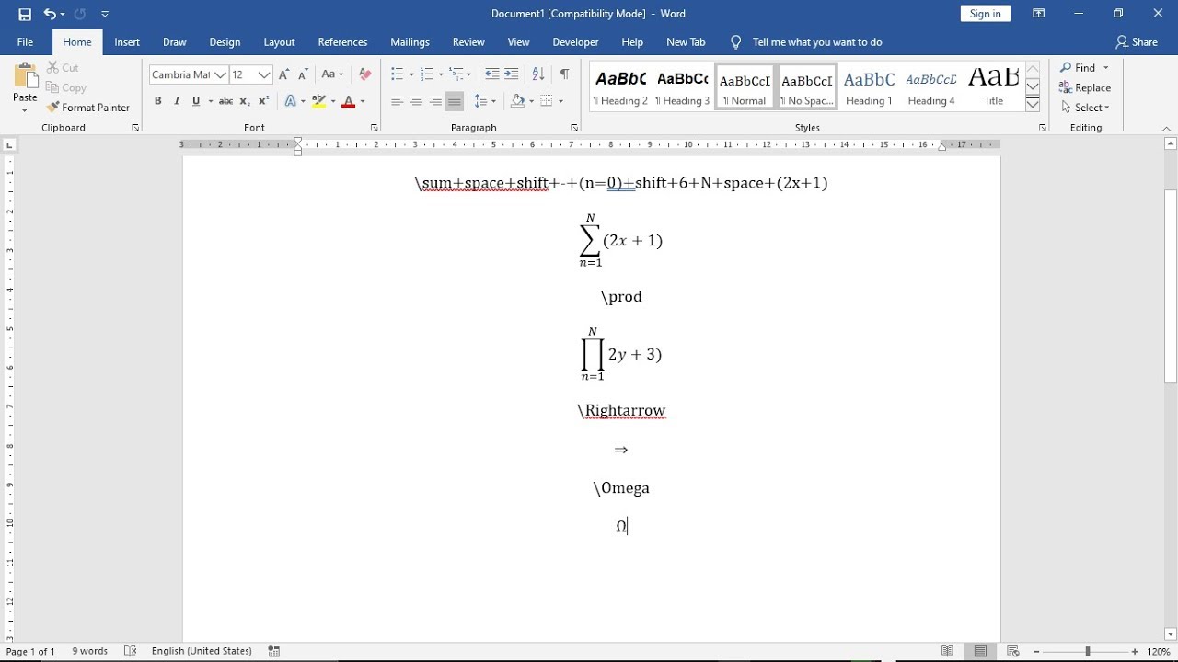
Task: Justify the paragraph text
Action: coord(455,101)
